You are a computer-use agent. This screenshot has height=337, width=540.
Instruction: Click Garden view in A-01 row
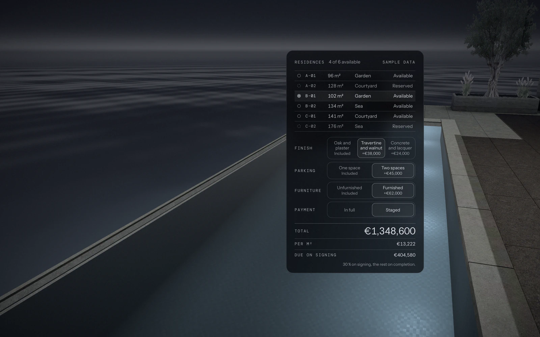[x=363, y=76]
